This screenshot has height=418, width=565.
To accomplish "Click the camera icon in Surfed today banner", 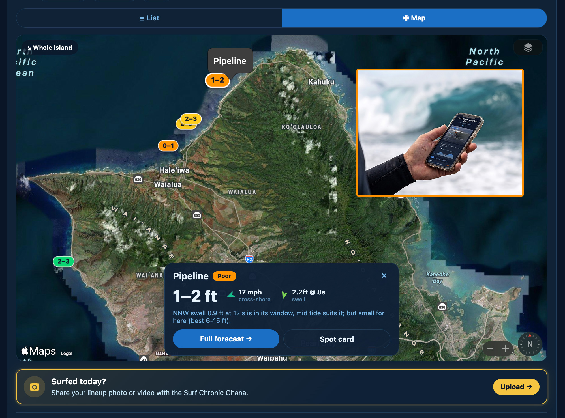I will 35,387.
